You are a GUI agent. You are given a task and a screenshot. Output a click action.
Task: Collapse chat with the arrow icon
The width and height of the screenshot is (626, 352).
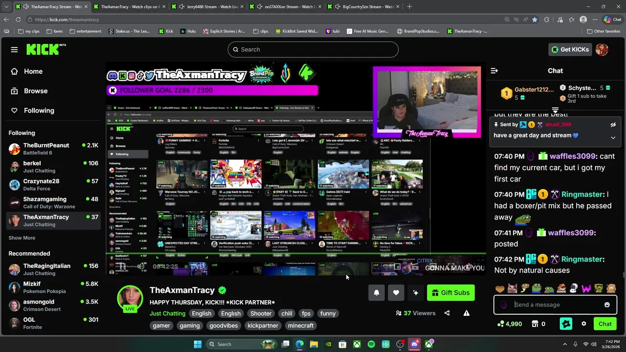494,71
